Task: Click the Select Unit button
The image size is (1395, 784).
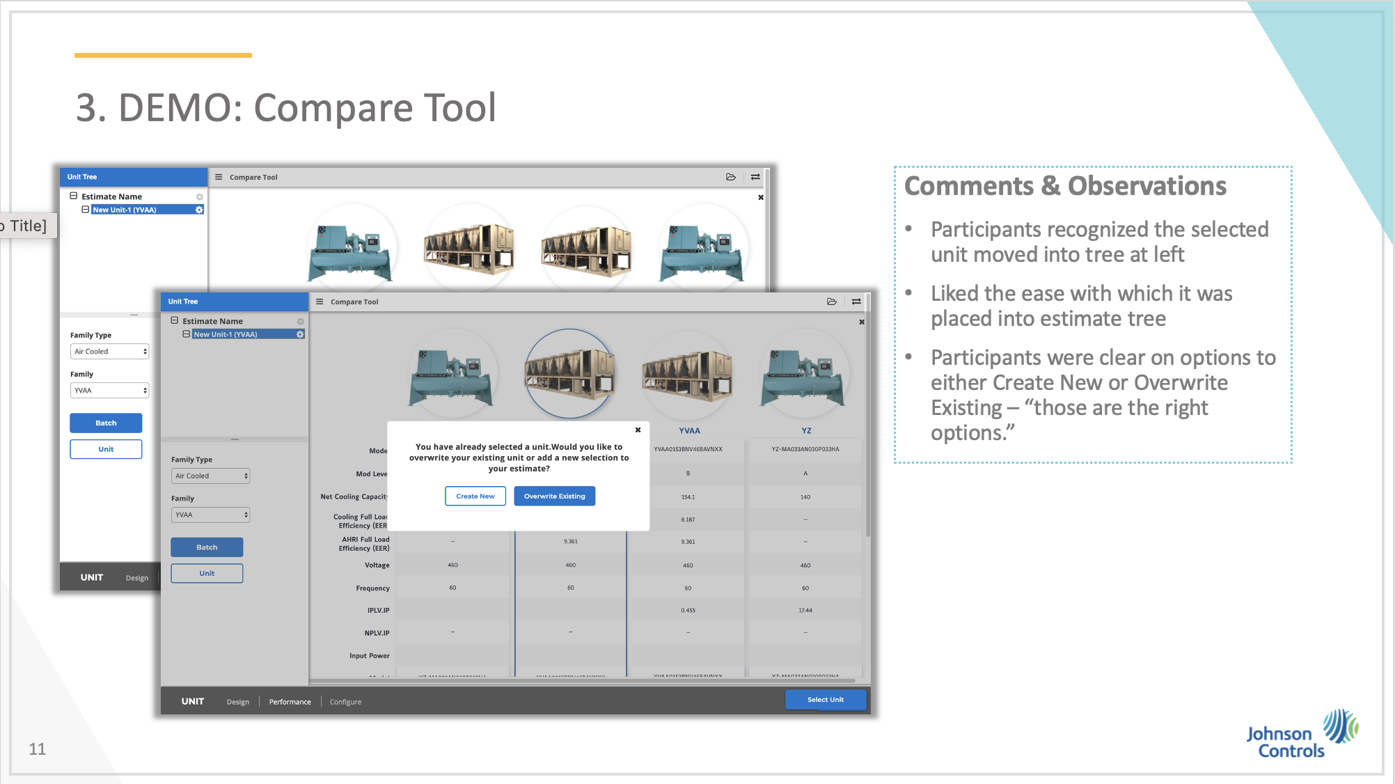Action: coord(826,700)
